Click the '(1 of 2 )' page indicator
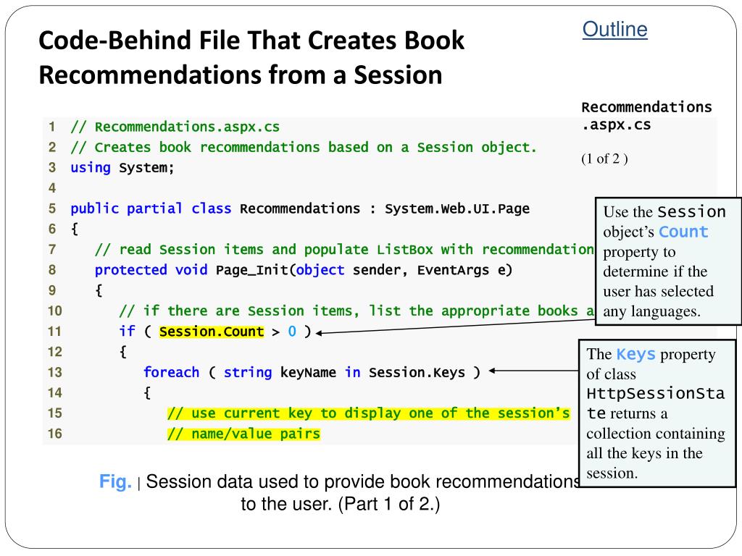 [x=604, y=159]
